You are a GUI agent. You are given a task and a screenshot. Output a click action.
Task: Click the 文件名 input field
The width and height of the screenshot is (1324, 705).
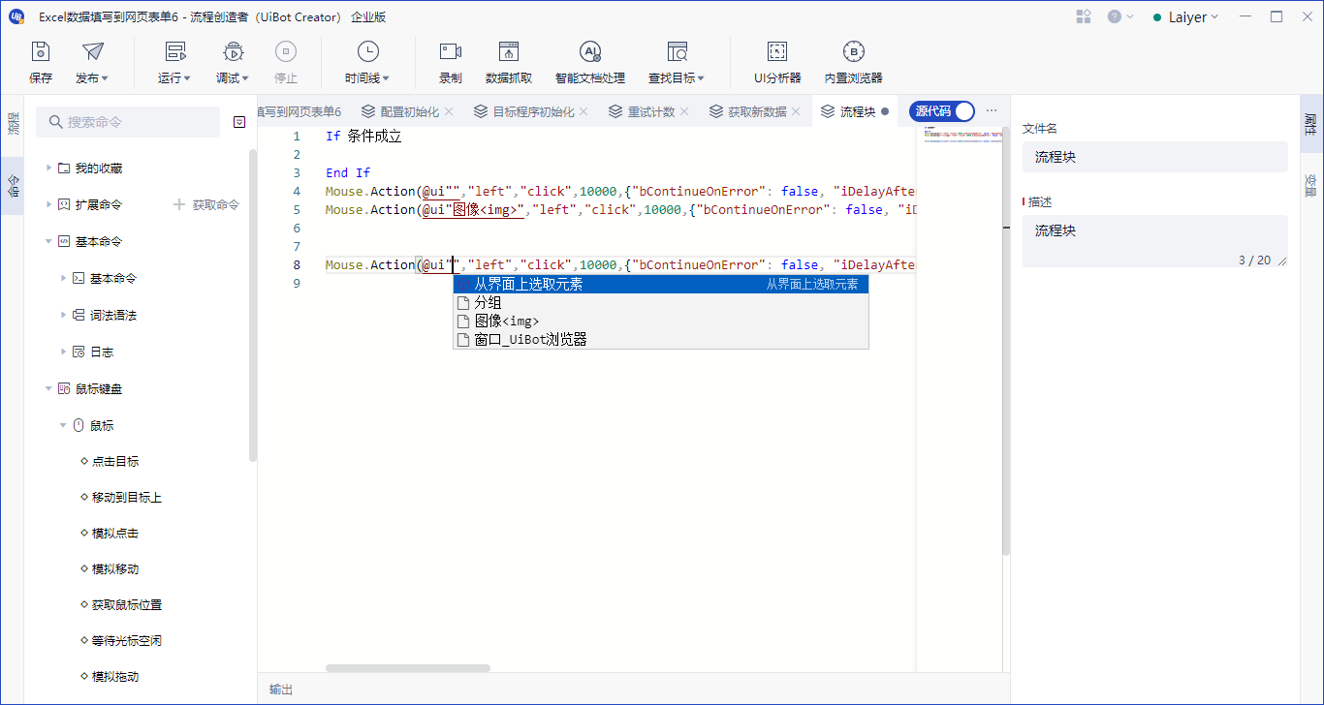pyautogui.click(x=1155, y=157)
